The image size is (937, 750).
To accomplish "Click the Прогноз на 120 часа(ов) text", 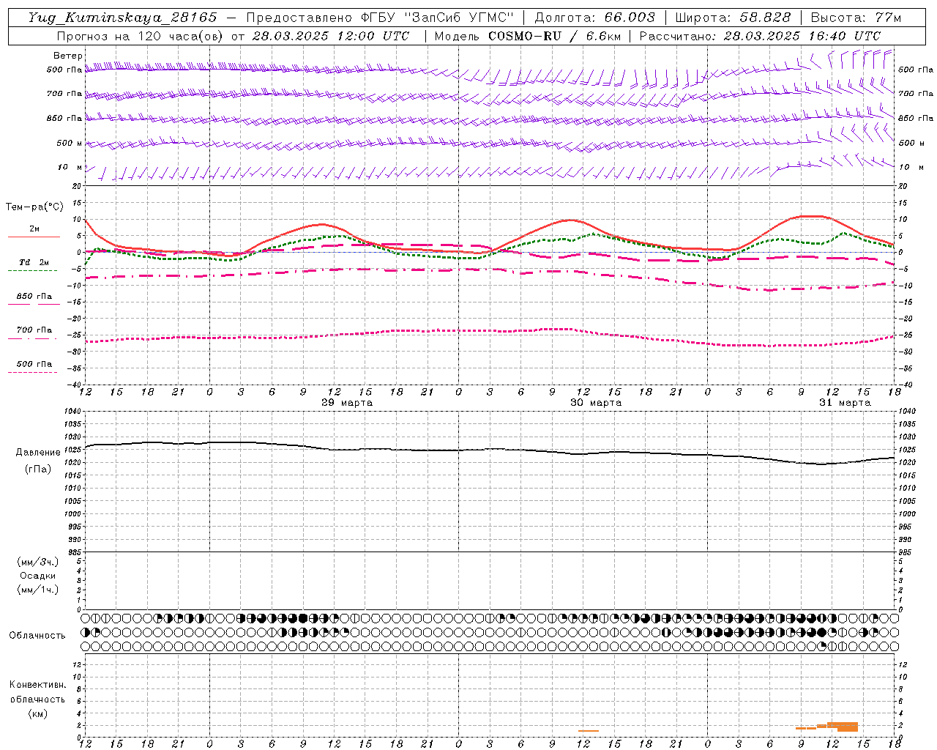I will point(141,36).
